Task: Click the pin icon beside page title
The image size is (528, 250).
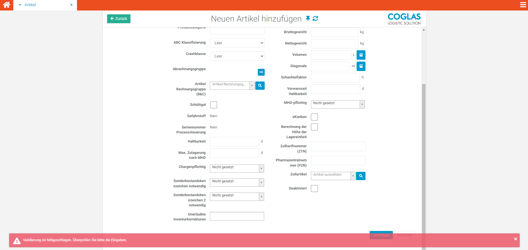Action: click(308, 19)
